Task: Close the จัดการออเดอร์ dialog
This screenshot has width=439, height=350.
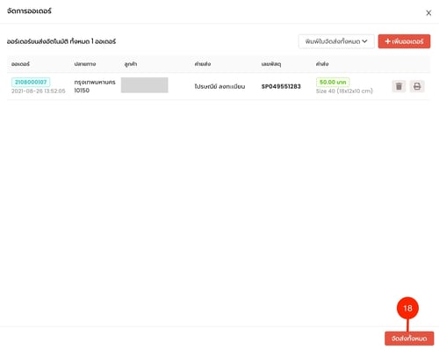Action: [428, 13]
